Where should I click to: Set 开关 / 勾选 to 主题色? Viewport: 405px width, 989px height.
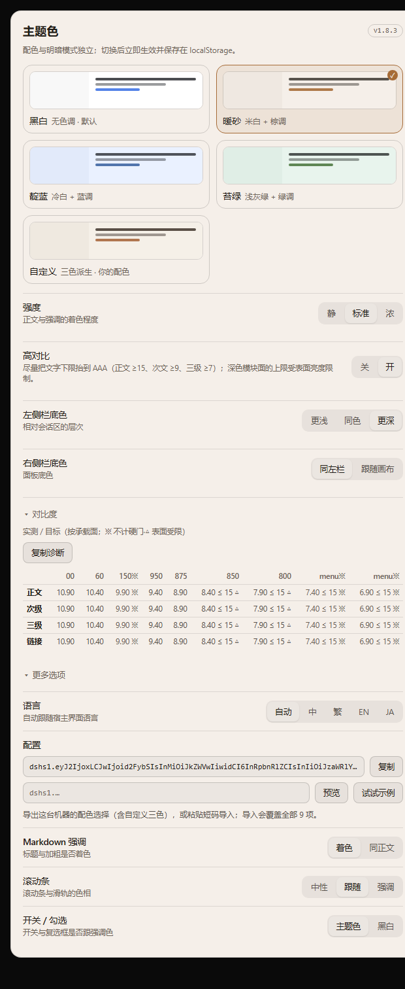coord(348,926)
